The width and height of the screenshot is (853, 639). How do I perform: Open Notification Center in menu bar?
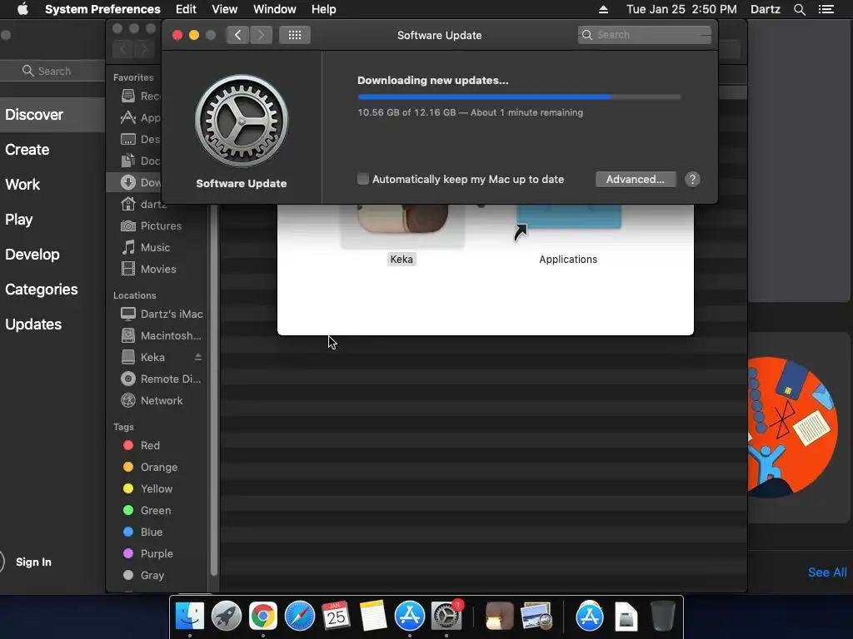826,9
